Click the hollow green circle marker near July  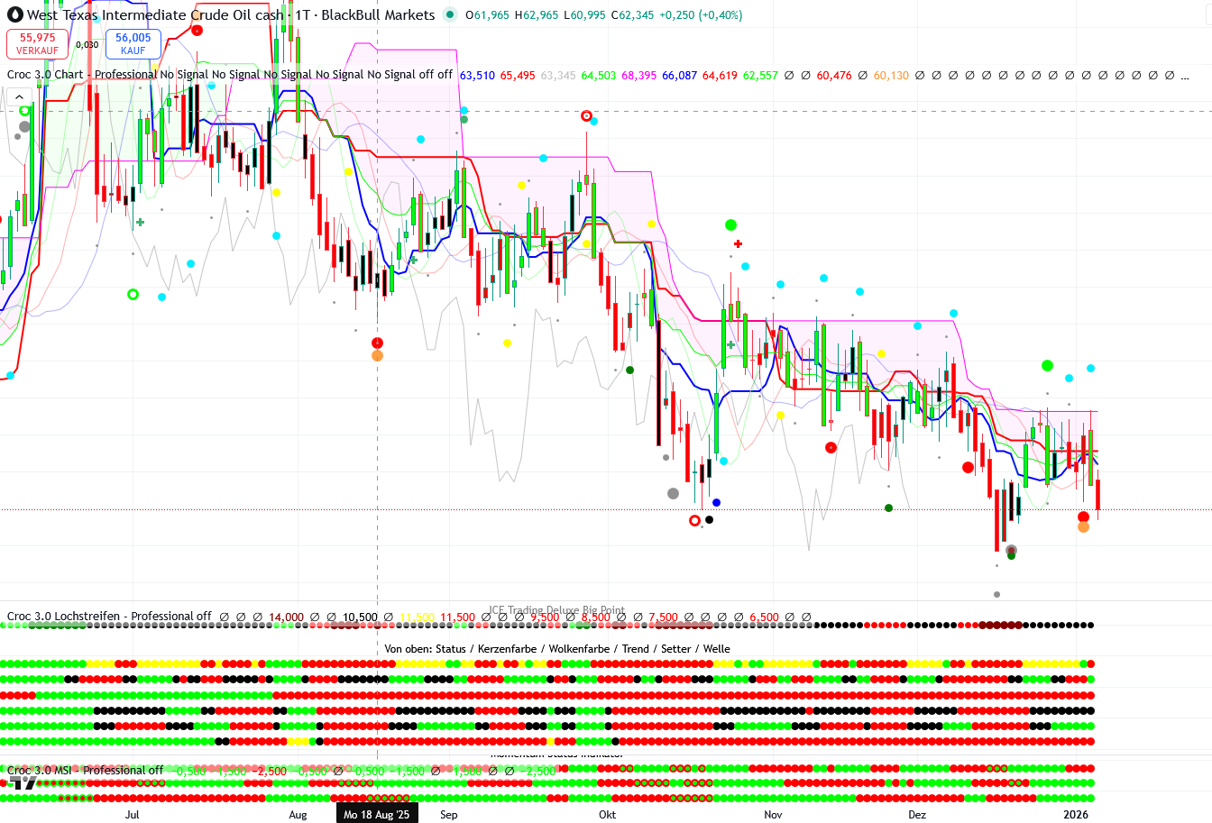[x=133, y=295]
